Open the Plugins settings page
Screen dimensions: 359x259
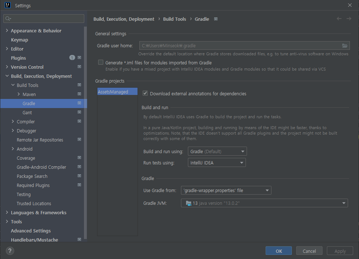(x=18, y=58)
